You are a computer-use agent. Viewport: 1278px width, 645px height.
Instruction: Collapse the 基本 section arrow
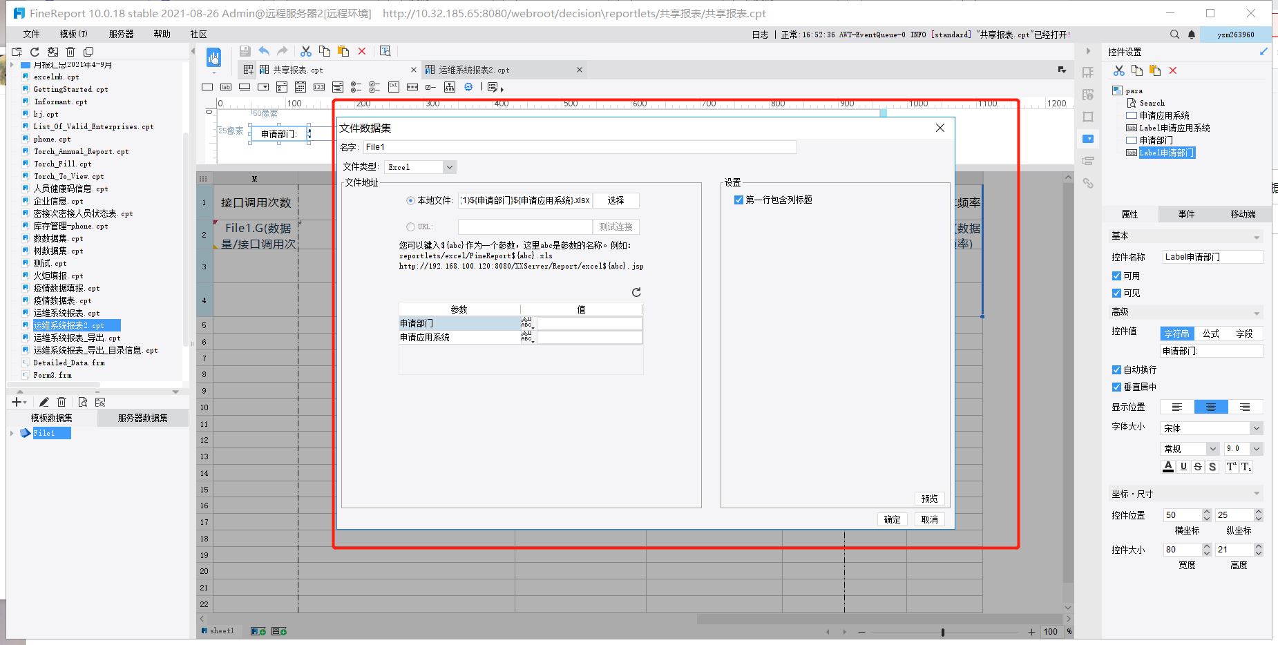point(1257,237)
